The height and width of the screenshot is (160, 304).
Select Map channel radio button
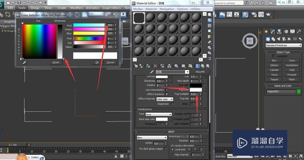[x=172, y=155]
